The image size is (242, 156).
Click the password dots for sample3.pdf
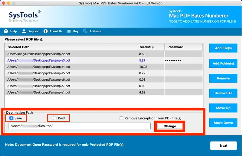(x=173, y=60)
